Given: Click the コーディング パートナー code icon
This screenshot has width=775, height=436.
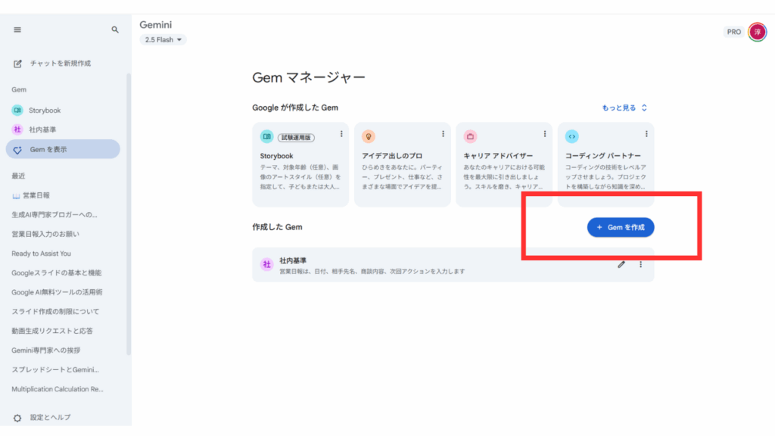Looking at the screenshot, I should 572,136.
